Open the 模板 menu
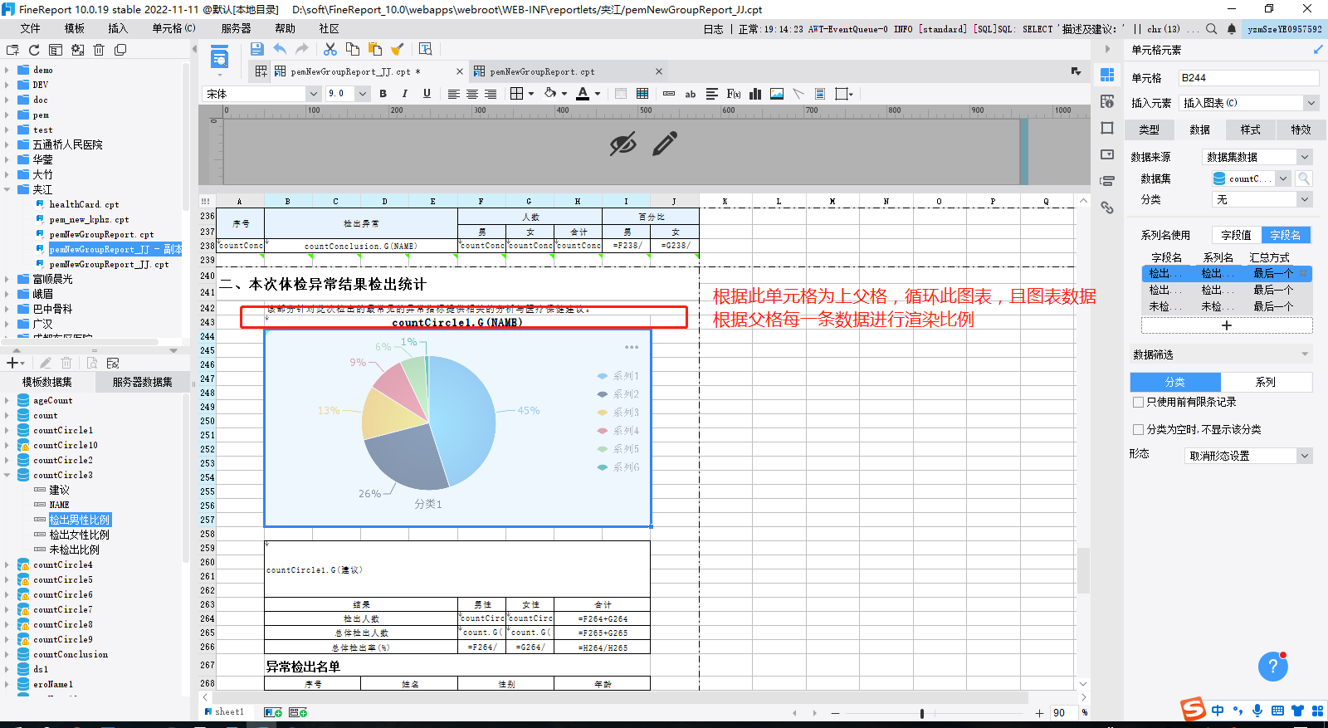Viewport: 1328px width, 728px height. 75,28
